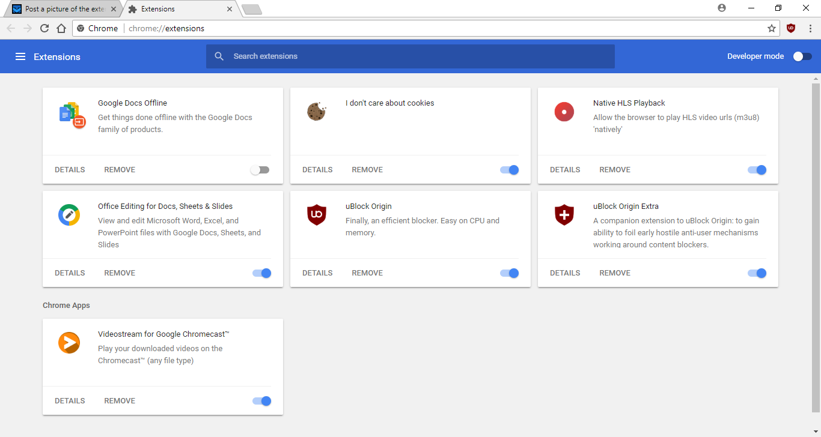Click the Extensions page title
Viewport: 821px width, 437px height.
click(x=57, y=57)
